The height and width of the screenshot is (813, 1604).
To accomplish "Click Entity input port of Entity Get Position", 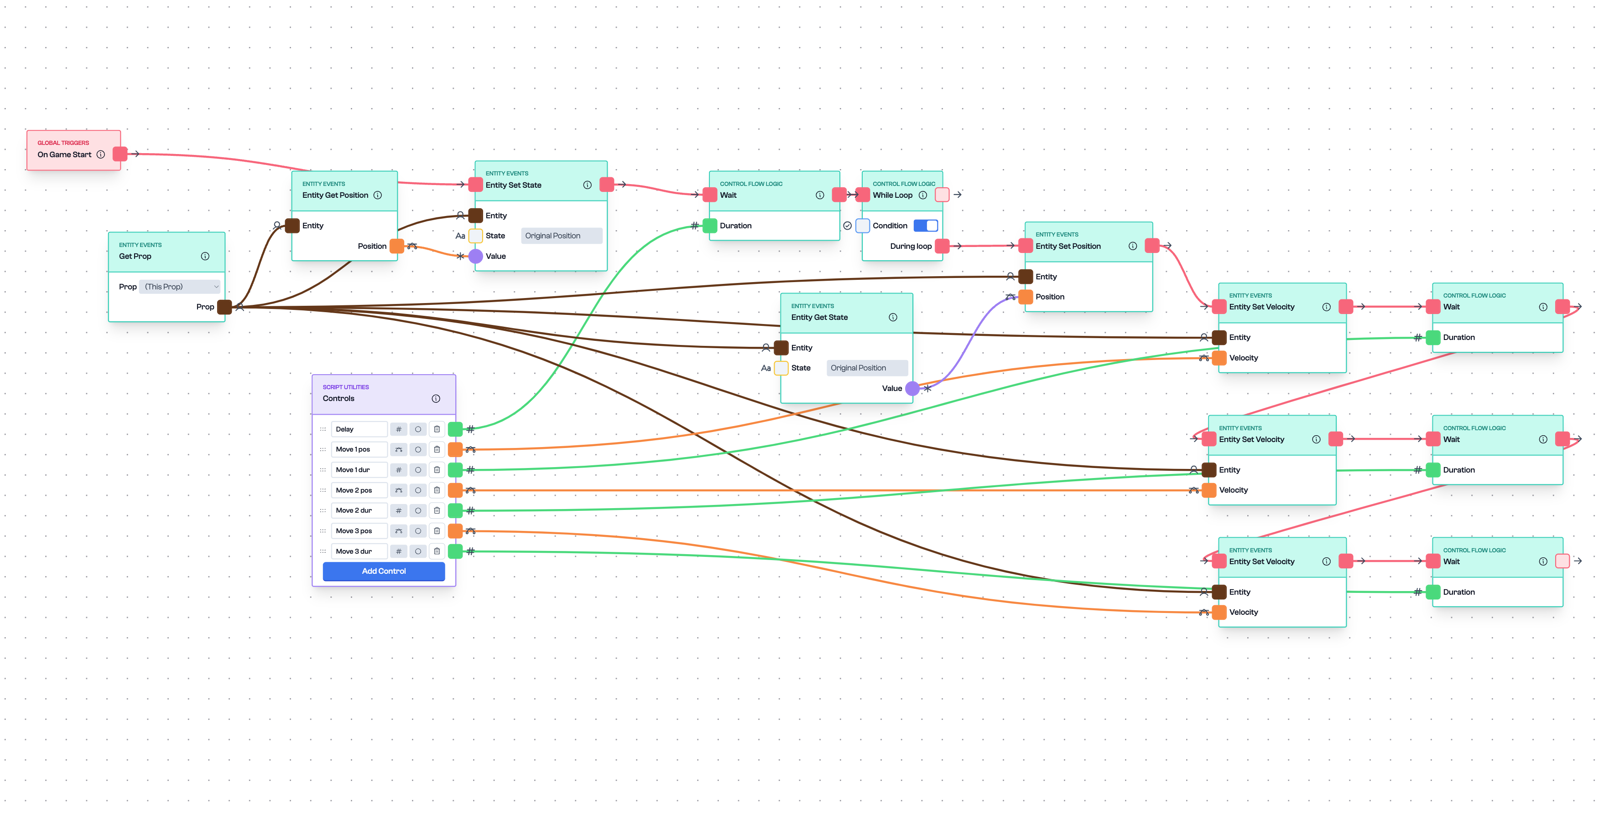I will 292,226.
